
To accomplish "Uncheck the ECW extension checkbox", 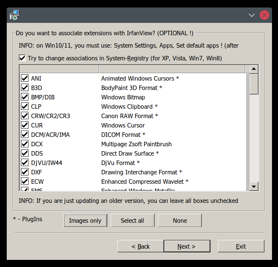I will tap(25, 181).
